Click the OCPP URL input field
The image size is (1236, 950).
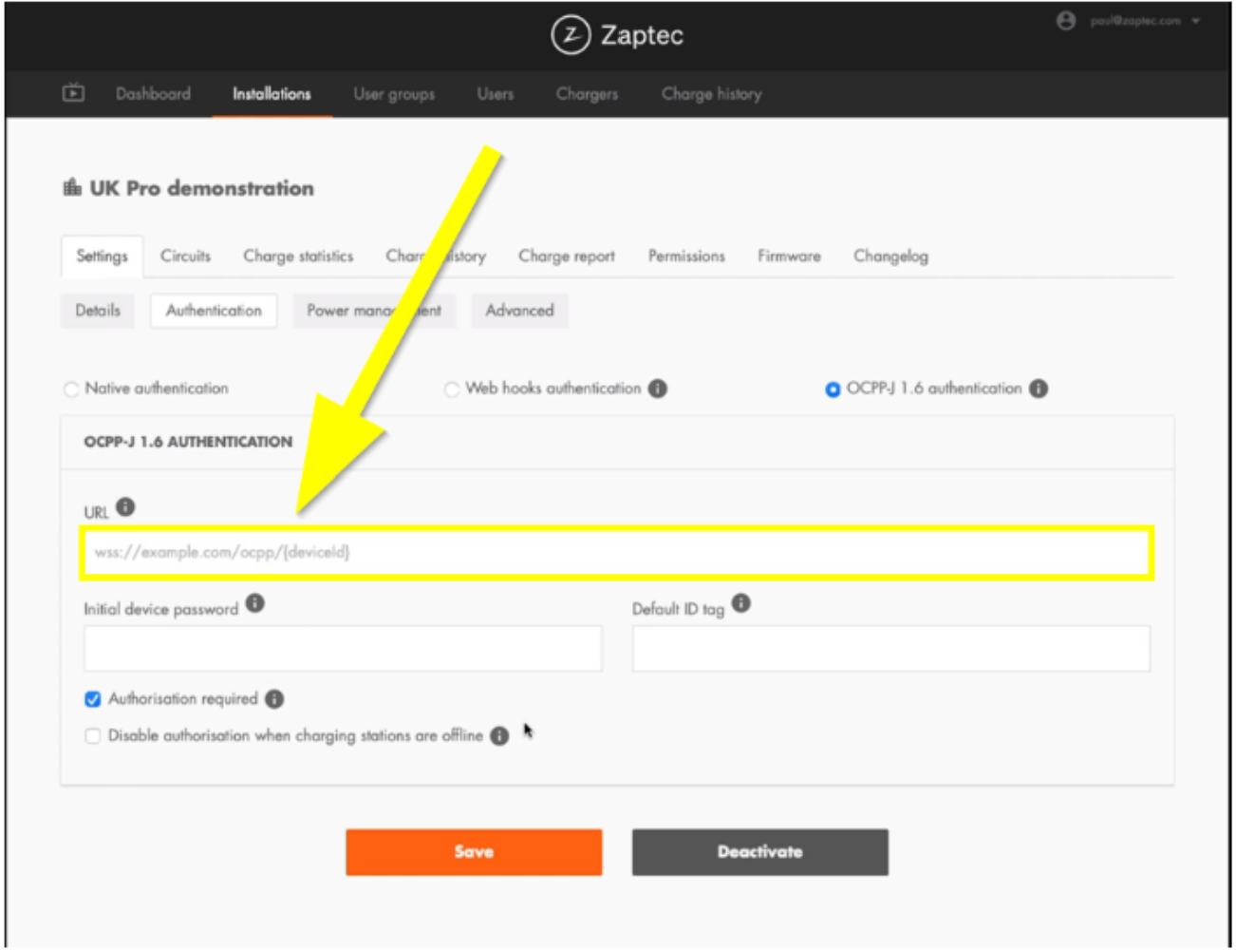pyautogui.click(x=617, y=552)
